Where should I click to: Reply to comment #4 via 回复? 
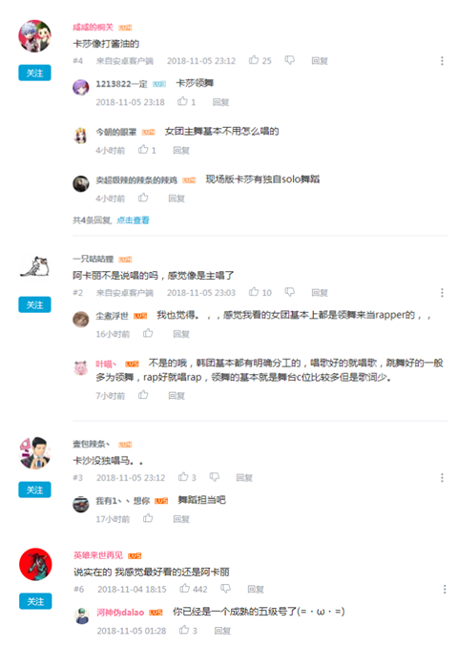[x=320, y=61]
